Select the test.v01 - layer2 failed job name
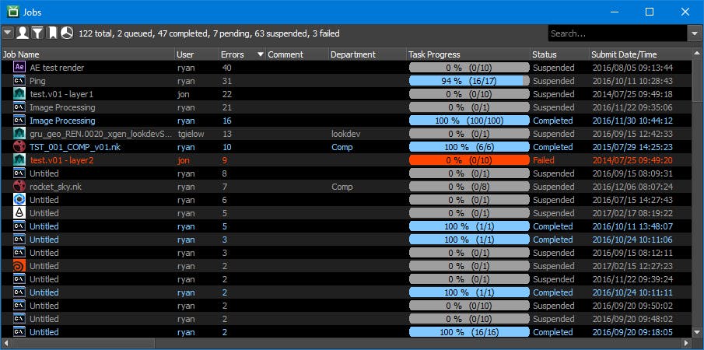 pos(61,160)
